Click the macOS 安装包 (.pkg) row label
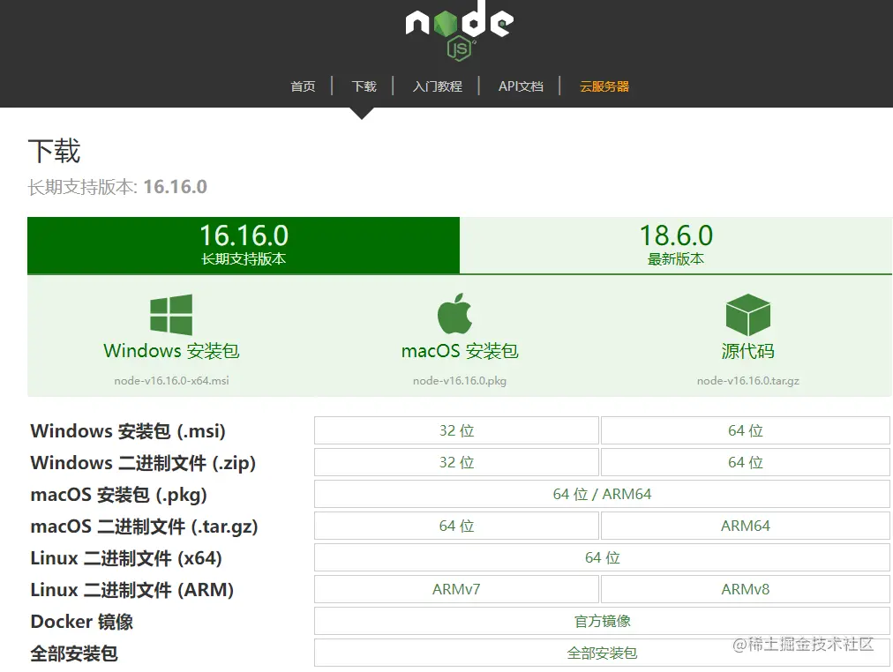Image resolution: width=893 pixels, height=672 pixels. 118,495
